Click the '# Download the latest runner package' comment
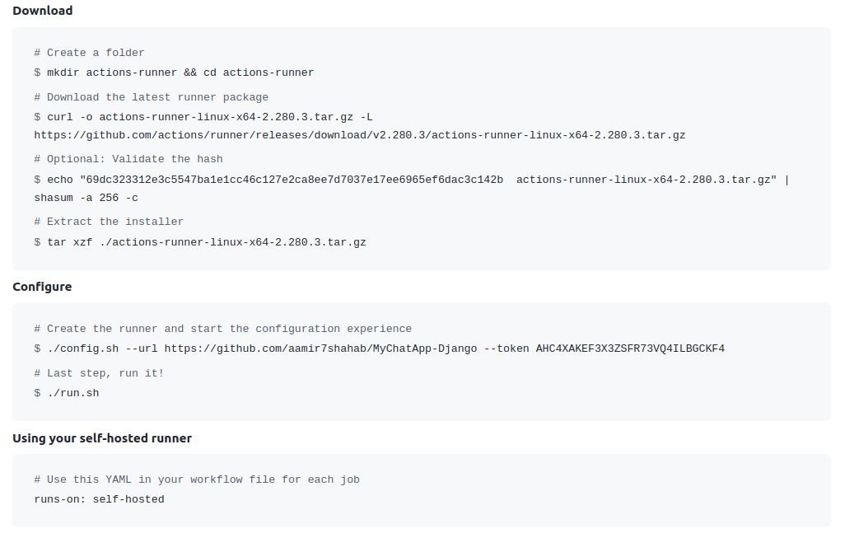Viewport: 845px width, 538px height. [152, 97]
